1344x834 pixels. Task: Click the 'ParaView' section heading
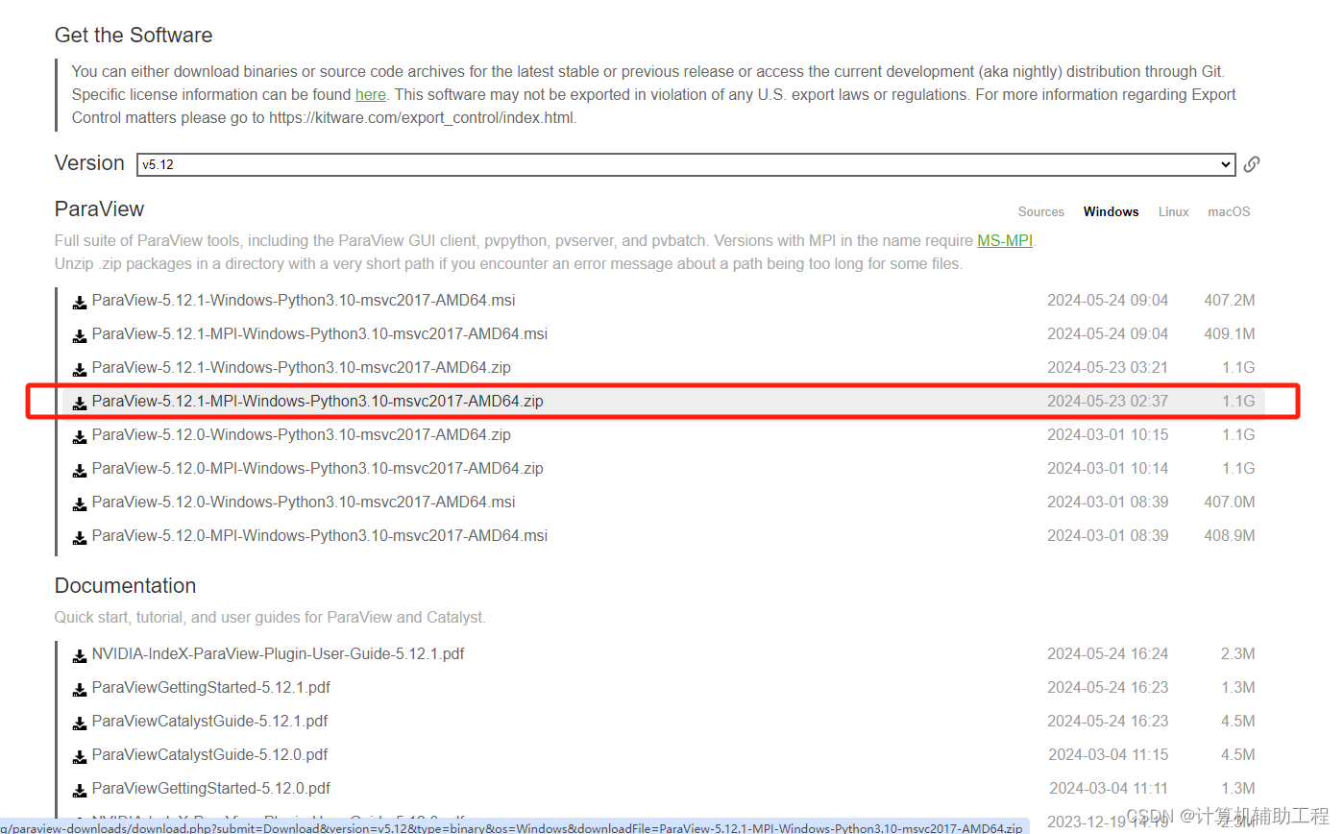tap(99, 209)
